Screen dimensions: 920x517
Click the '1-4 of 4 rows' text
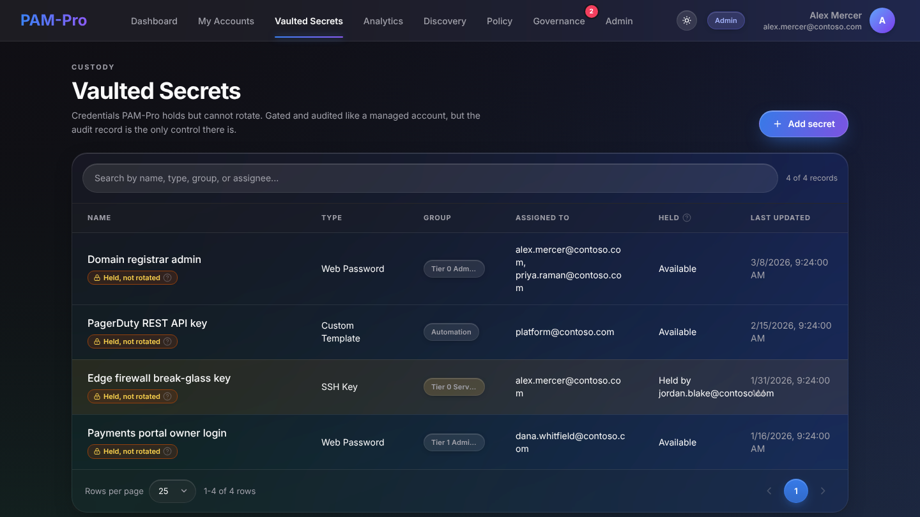point(229,491)
